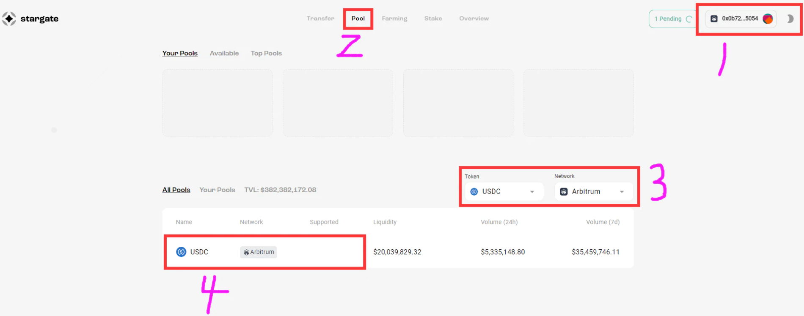Click the 1 Pending button
Viewport: 804px width, 316px height.
pyautogui.click(x=672, y=19)
